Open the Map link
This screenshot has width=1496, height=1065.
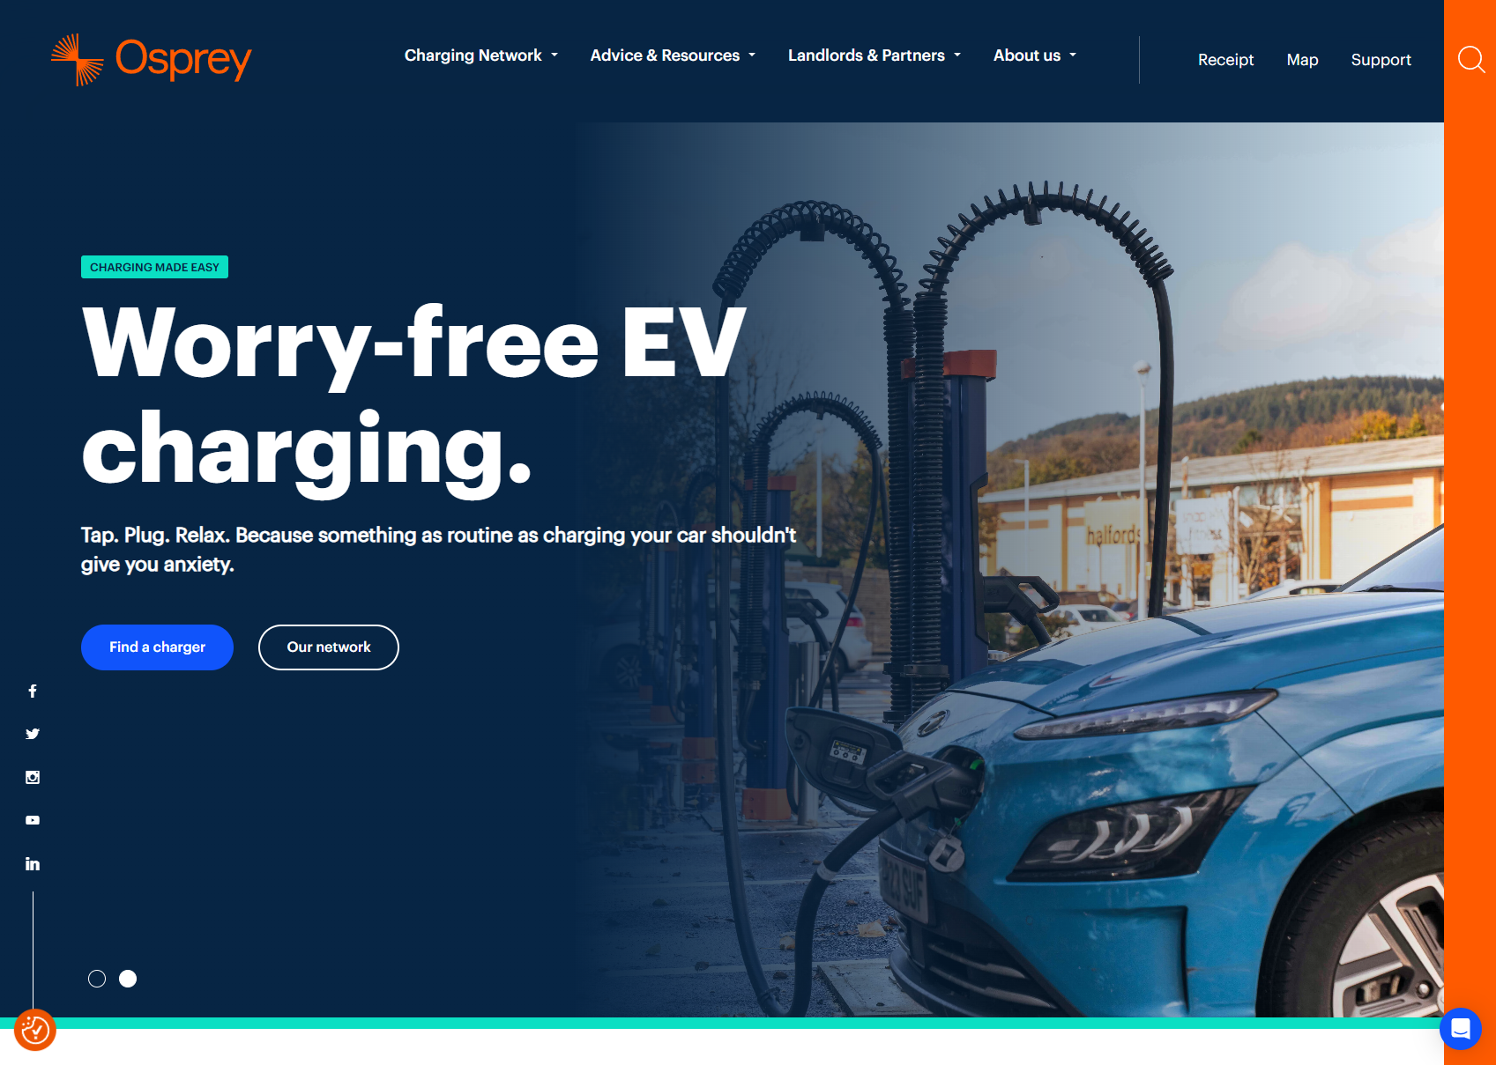point(1302,60)
